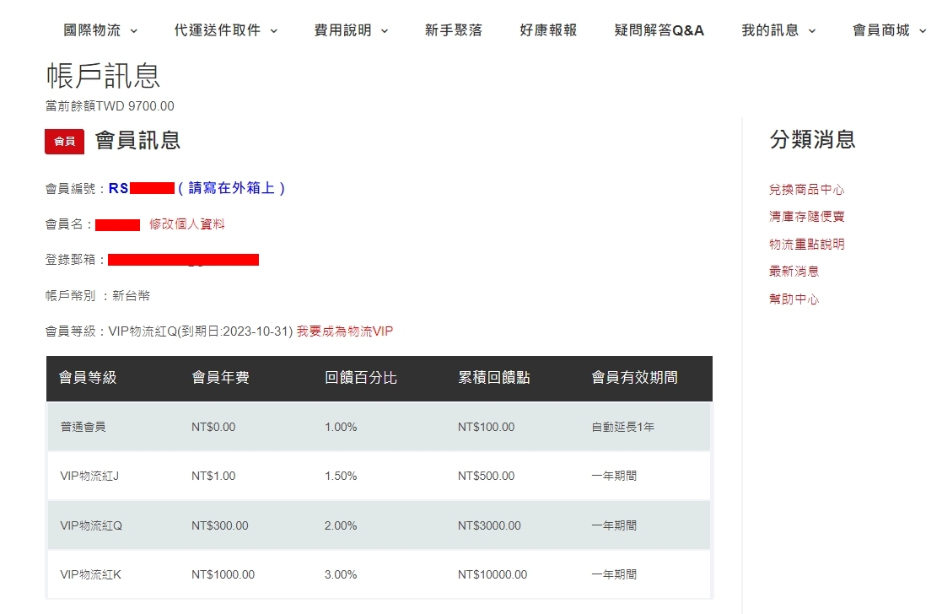
Task: Go to the 好康報報 page
Action: (x=548, y=30)
